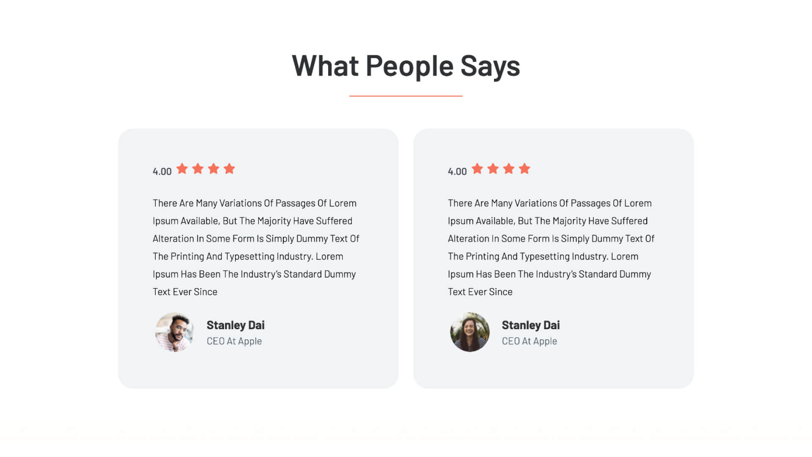Click the Stanley Dai name in left card
812x457 pixels.
[x=236, y=325]
